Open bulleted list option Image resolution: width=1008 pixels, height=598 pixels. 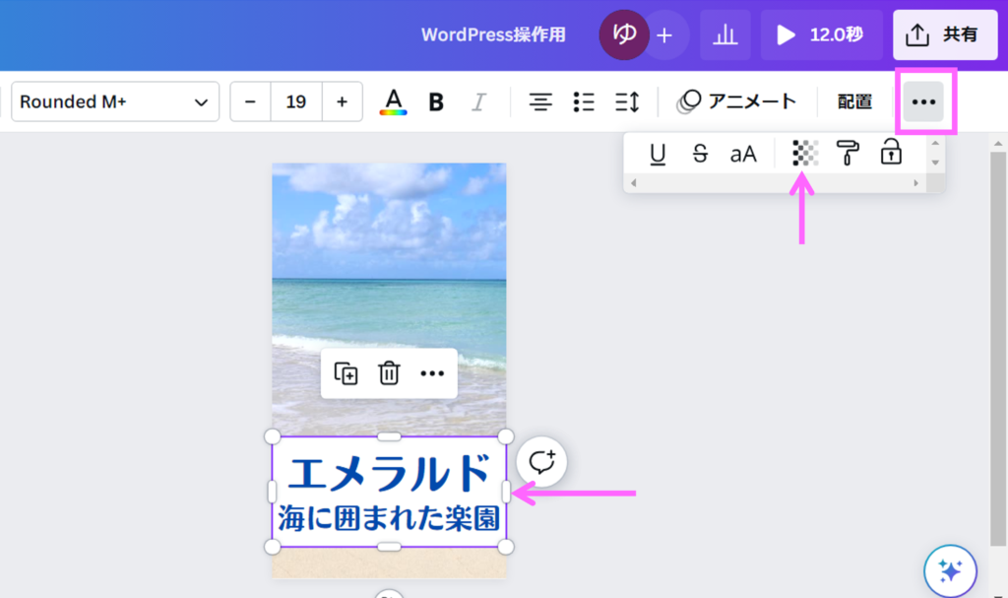tap(584, 101)
